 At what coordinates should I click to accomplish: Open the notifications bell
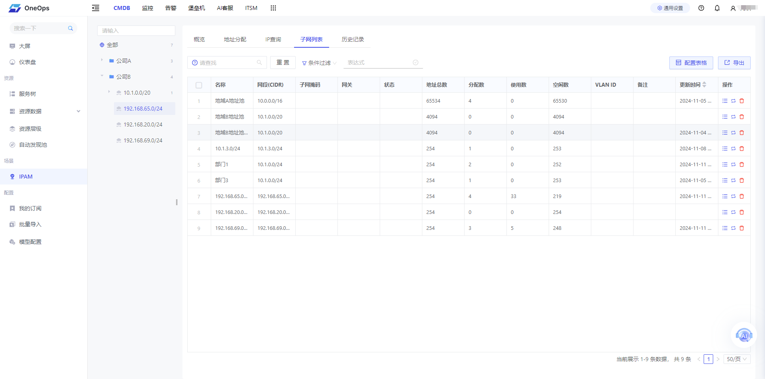tap(717, 8)
